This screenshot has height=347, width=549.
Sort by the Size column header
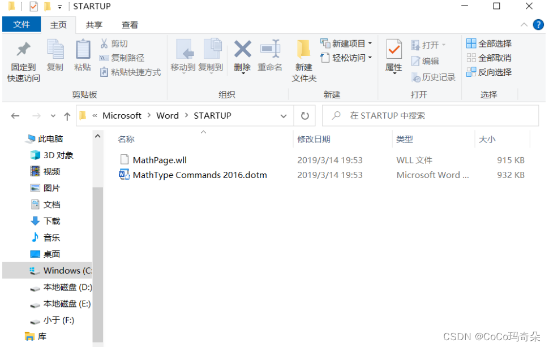pyautogui.click(x=487, y=139)
